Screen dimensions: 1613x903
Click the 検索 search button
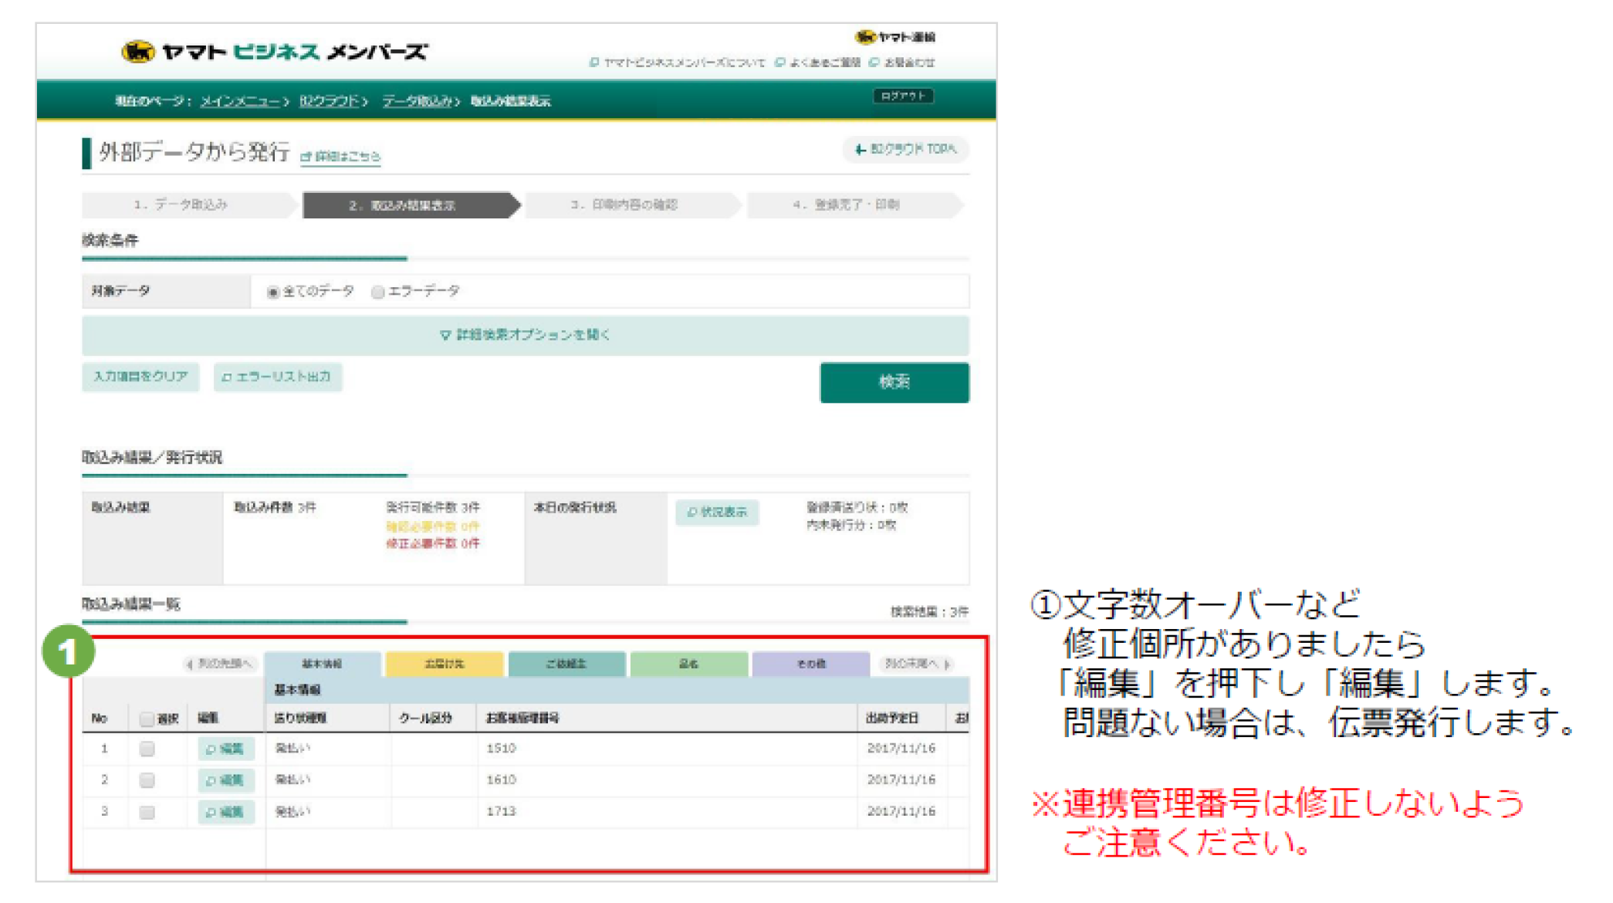click(x=894, y=382)
